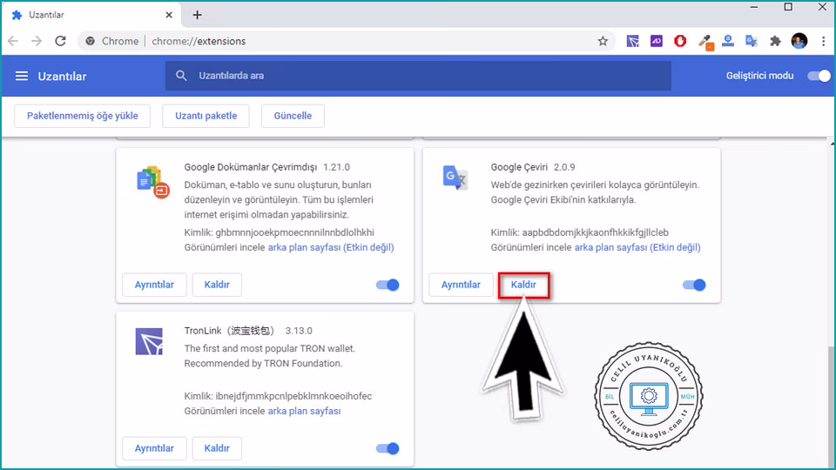This screenshot has width=836, height=470.
Task: Open Chrome three-dot menu
Action: pos(823,41)
